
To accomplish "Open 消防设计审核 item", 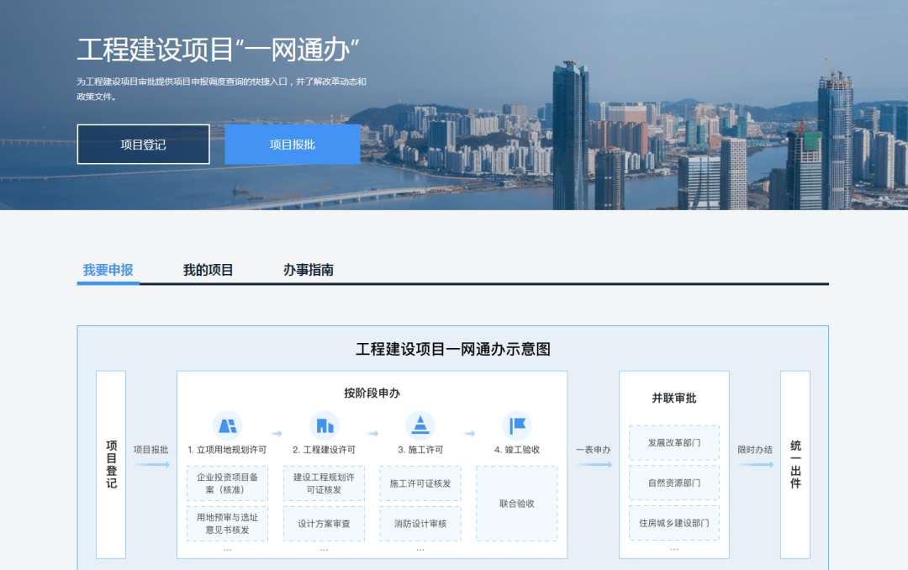I will tap(420, 524).
